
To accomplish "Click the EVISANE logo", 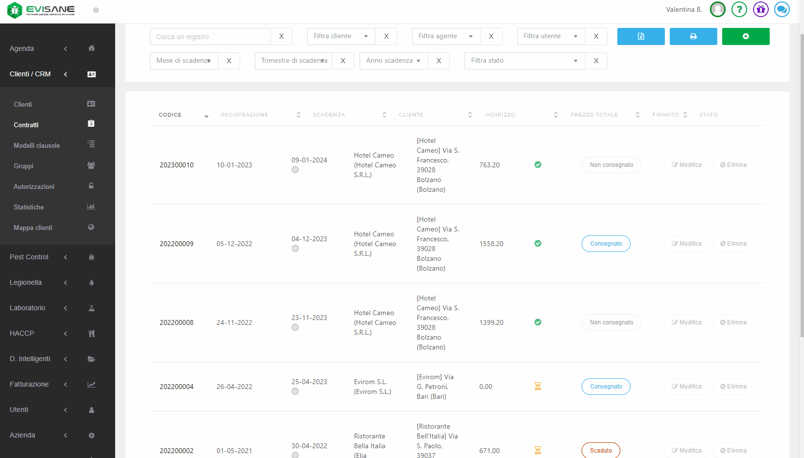I will pos(42,10).
